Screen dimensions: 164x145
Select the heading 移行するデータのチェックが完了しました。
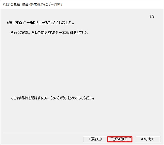point(41,23)
